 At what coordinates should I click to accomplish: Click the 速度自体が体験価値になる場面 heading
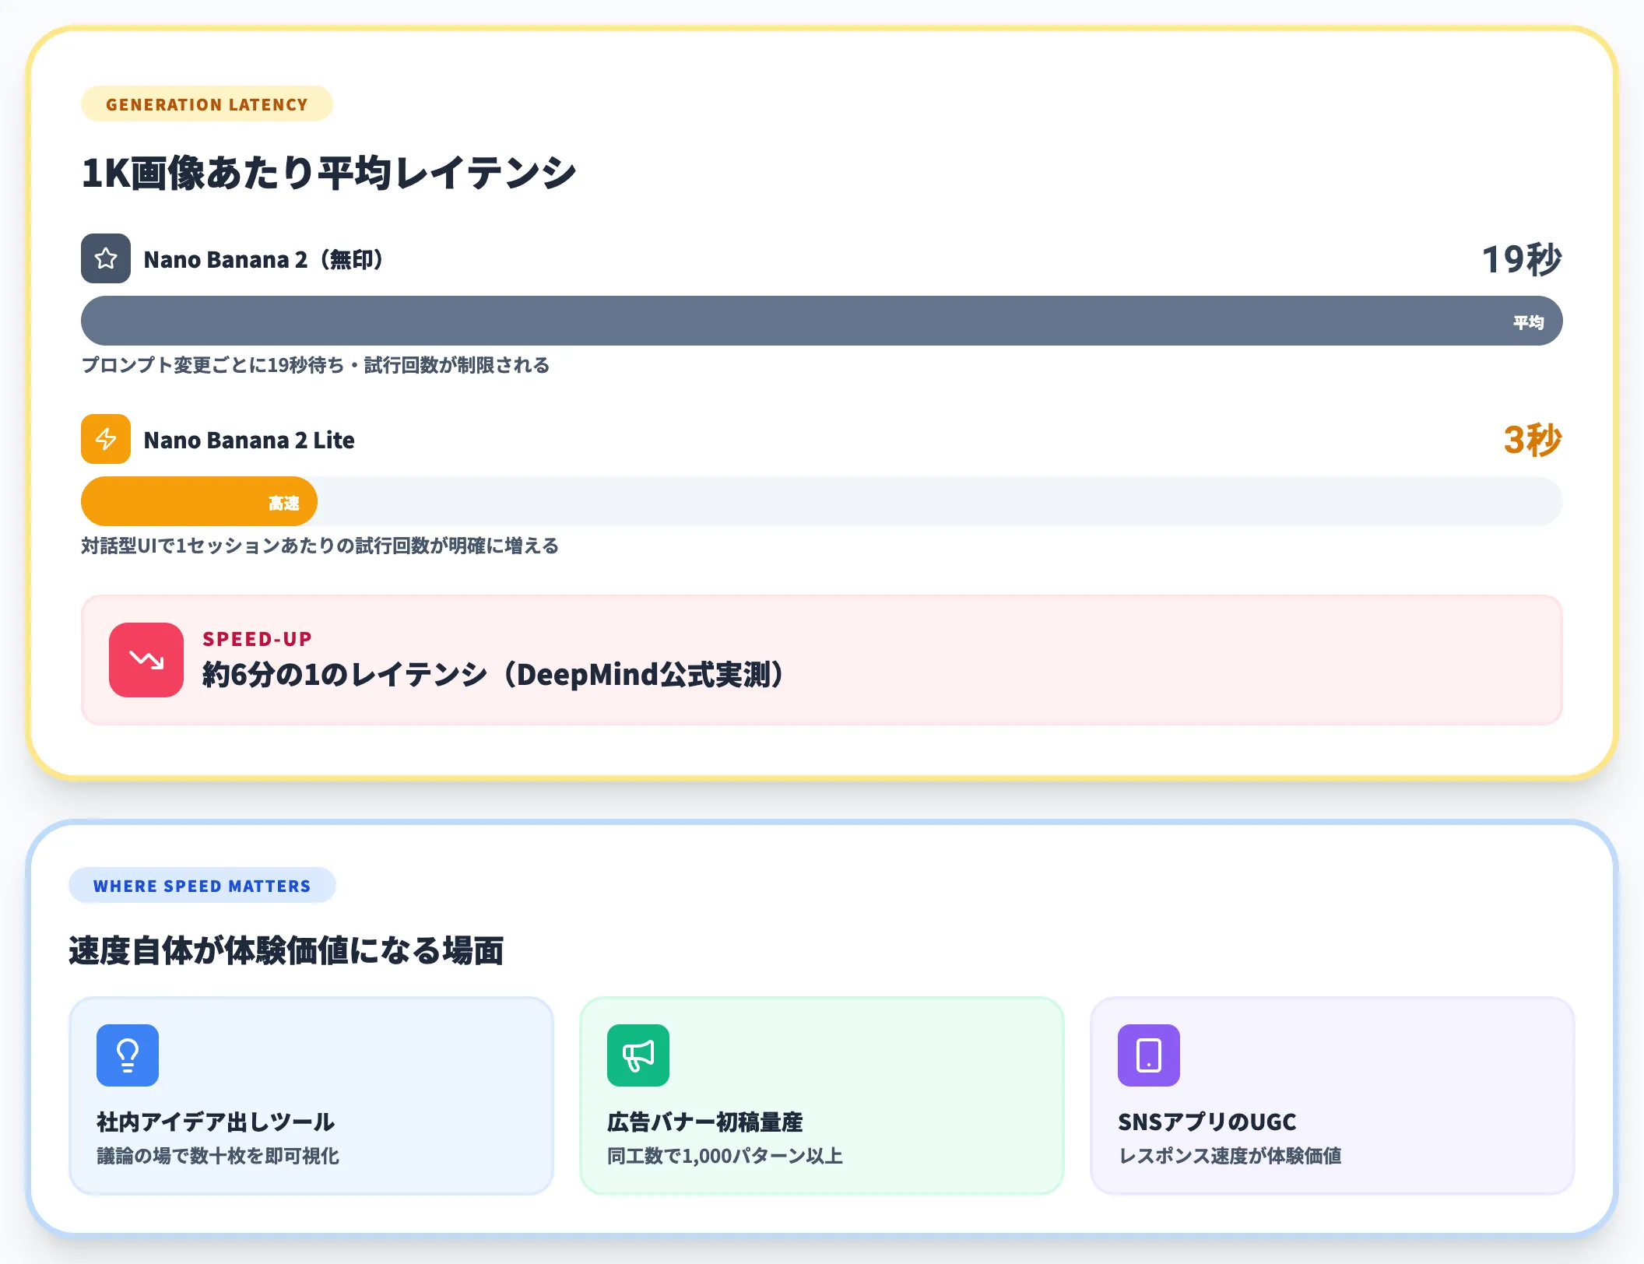click(x=286, y=951)
